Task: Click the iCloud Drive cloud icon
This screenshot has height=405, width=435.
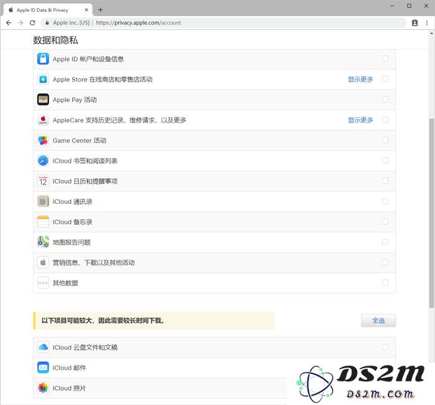Action: pos(43,347)
